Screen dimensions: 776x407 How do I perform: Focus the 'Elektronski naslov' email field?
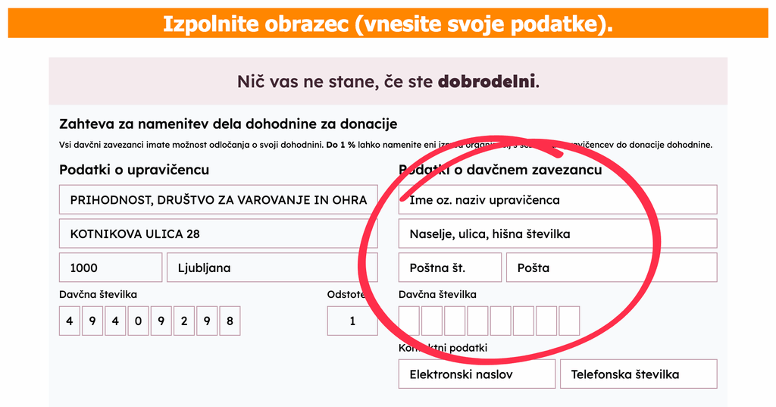[477, 374]
